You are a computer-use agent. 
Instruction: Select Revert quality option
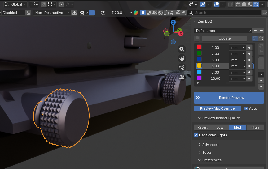coord(202,127)
